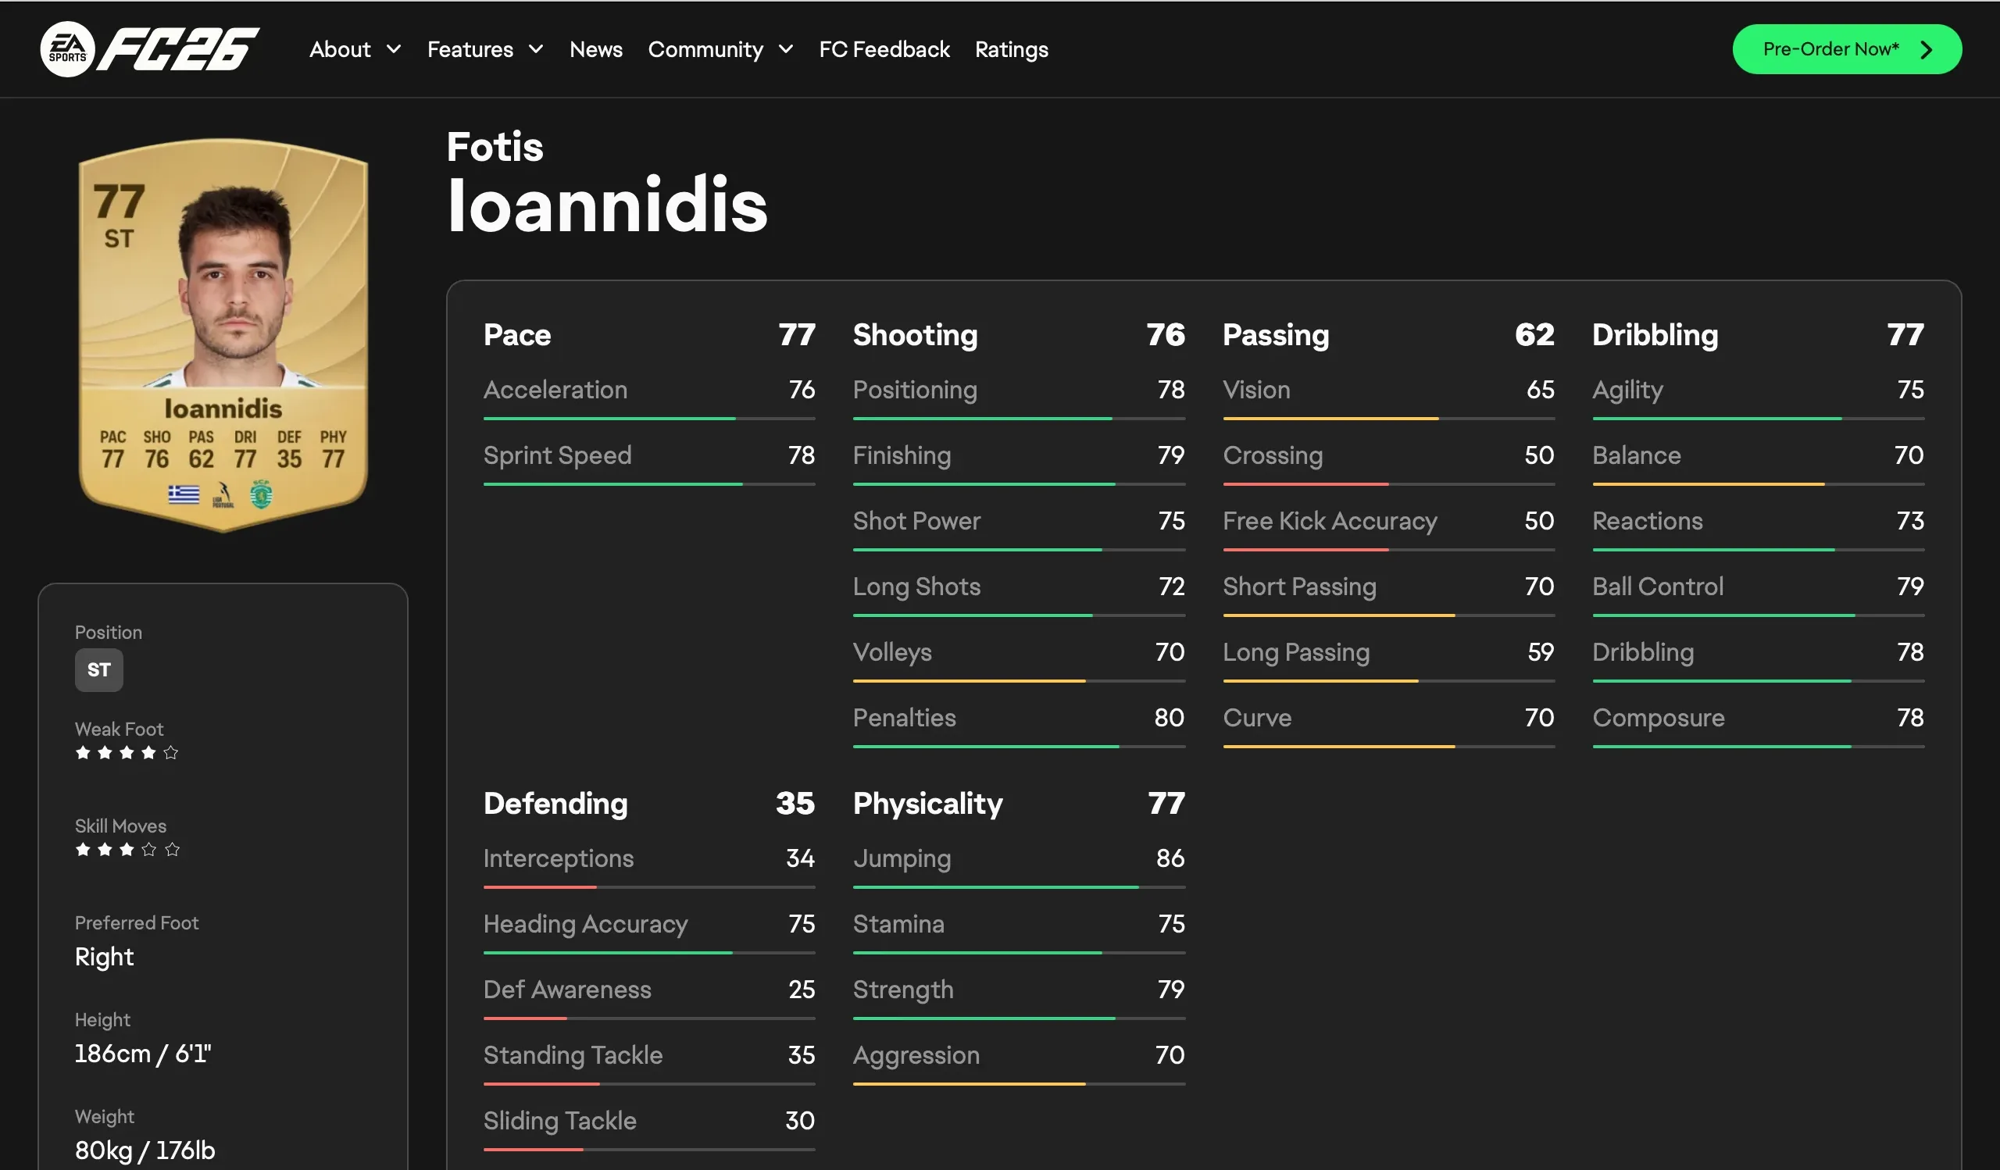
Task: Click the Greek flag on the player card
Action: tap(184, 494)
